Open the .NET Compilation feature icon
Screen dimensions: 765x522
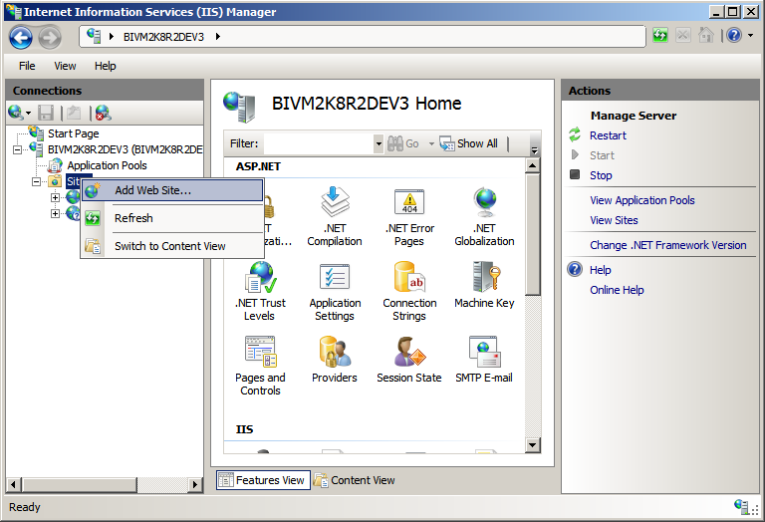[x=335, y=216]
